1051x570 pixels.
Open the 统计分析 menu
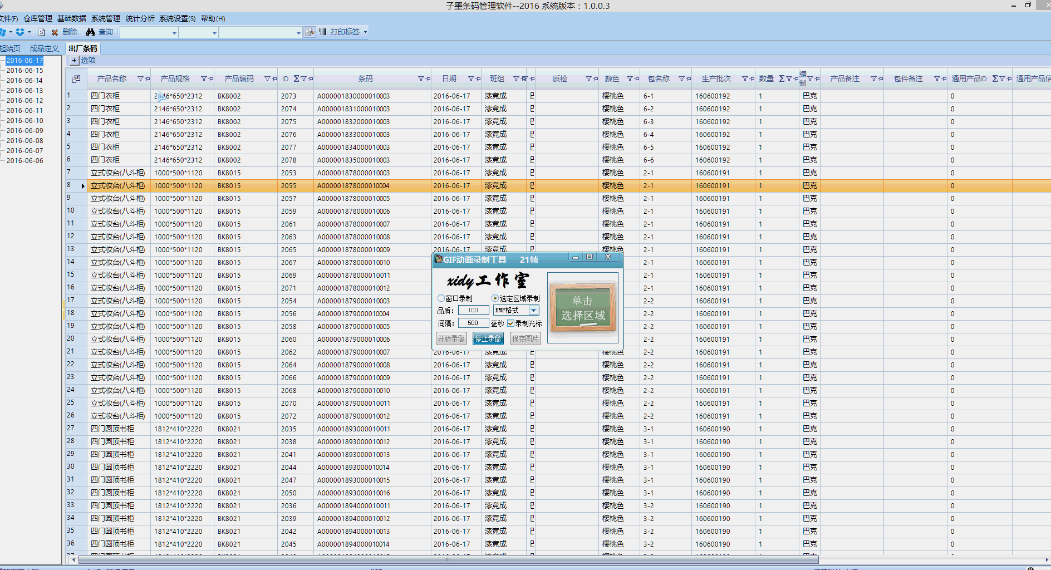(x=140, y=18)
